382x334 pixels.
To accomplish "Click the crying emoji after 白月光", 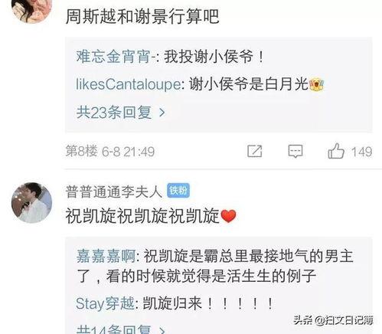I will [x=316, y=85].
